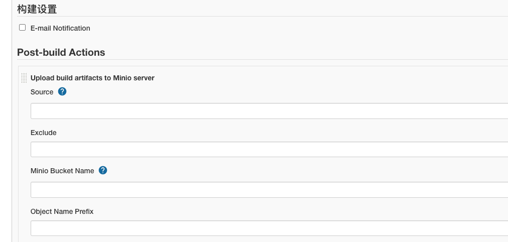This screenshot has height=242, width=508.
Task: Click into the Minio Bucket Name field
Action: point(269,190)
